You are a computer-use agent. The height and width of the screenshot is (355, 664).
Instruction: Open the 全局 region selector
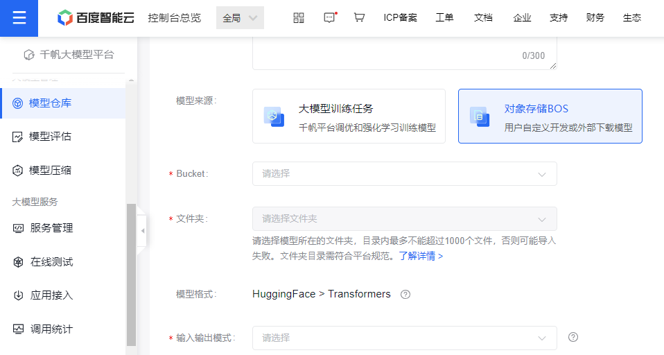point(240,18)
